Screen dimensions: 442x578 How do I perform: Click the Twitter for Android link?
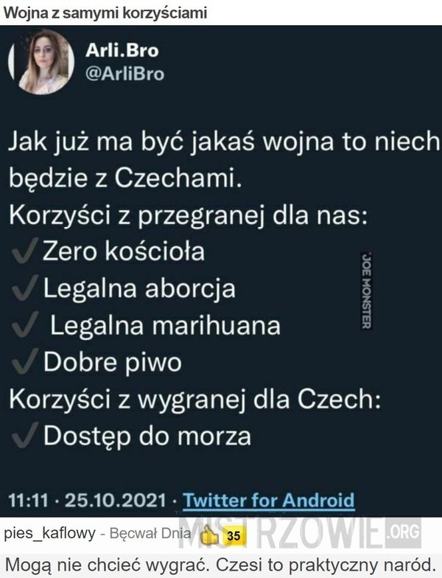click(269, 500)
